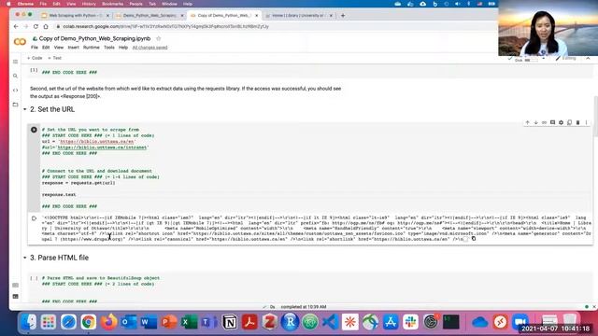
Task: Open the Runtime menu
Action: point(92,48)
